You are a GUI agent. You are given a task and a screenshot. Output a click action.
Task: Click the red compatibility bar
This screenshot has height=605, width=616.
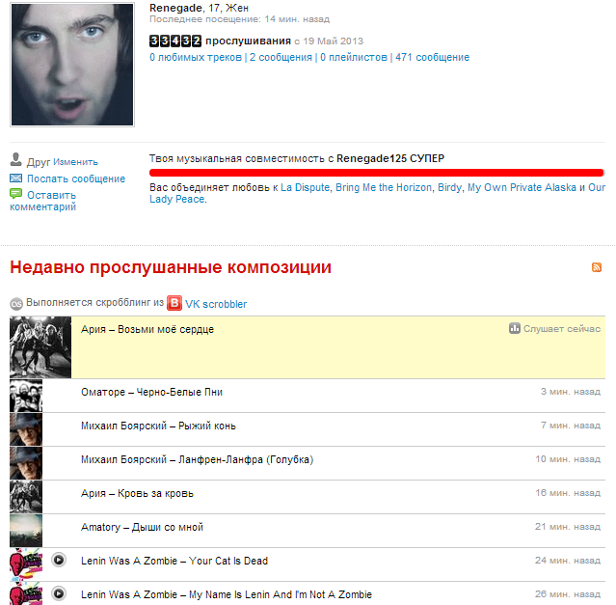376,172
